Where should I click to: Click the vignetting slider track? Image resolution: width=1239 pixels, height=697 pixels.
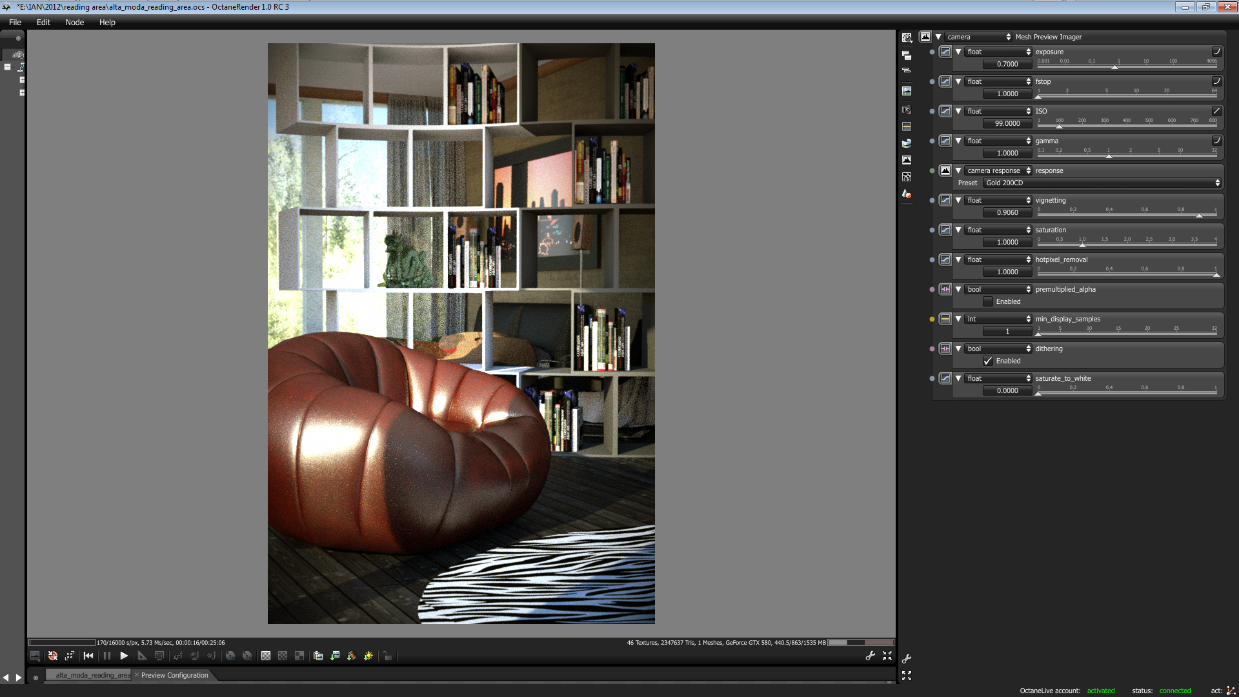click(x=1127, y=216)
